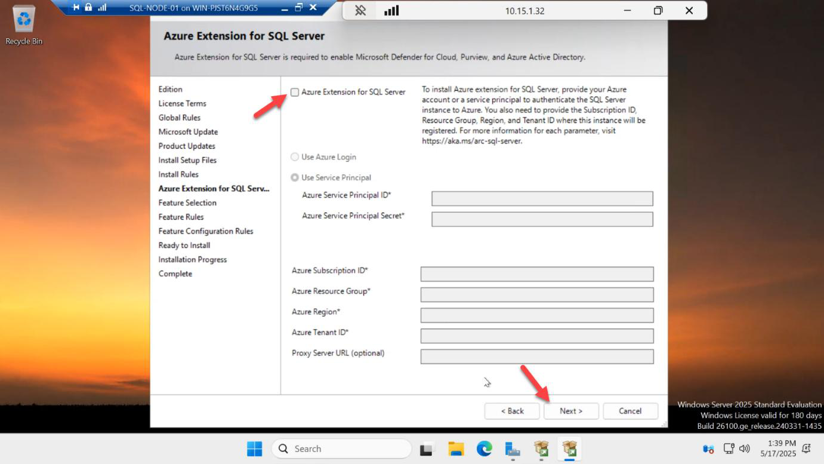Click the tray icon left of the network icon

pos(709,449)
